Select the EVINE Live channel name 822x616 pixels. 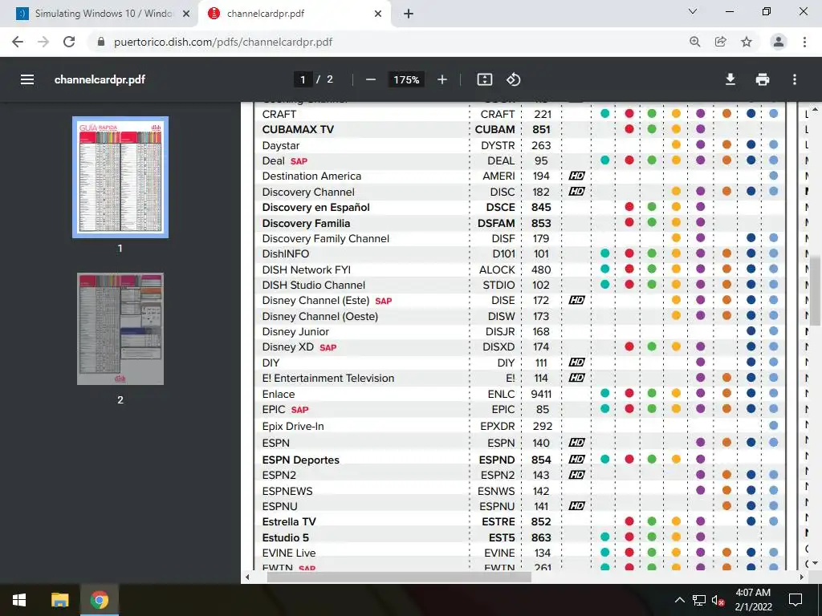click(x=288, y=553)
